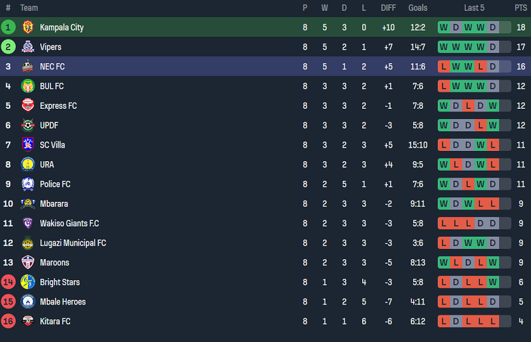The image size is (531, 342).
Task: Click Vipers' first win in Last 5
Action: click(x=444, y=47)
